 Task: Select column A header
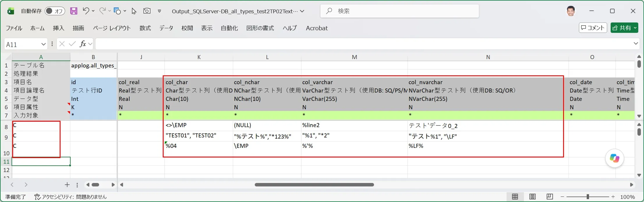click(x=41, y=57)
